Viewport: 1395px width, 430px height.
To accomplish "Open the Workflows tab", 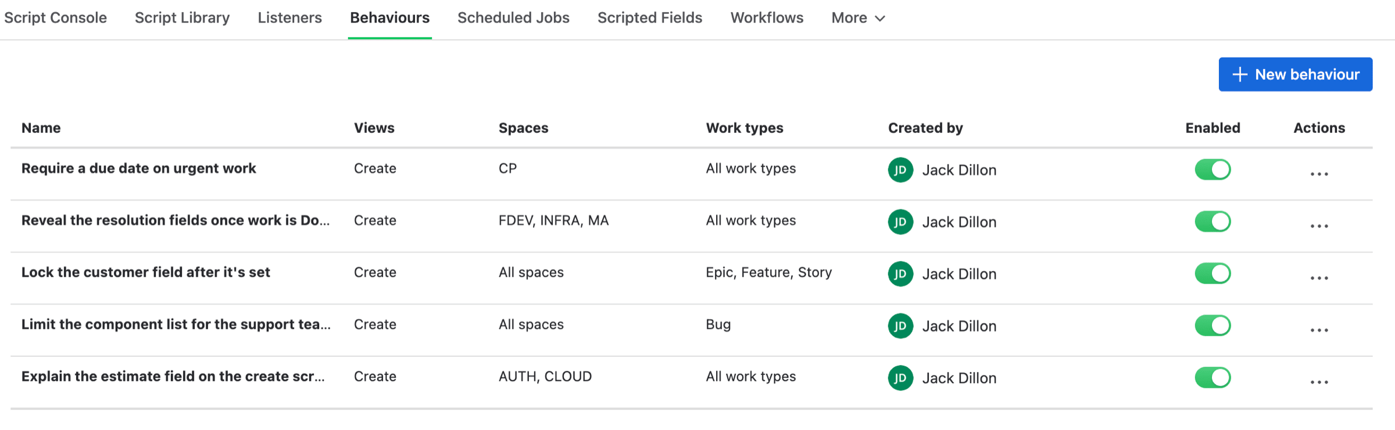I will 767,18.
